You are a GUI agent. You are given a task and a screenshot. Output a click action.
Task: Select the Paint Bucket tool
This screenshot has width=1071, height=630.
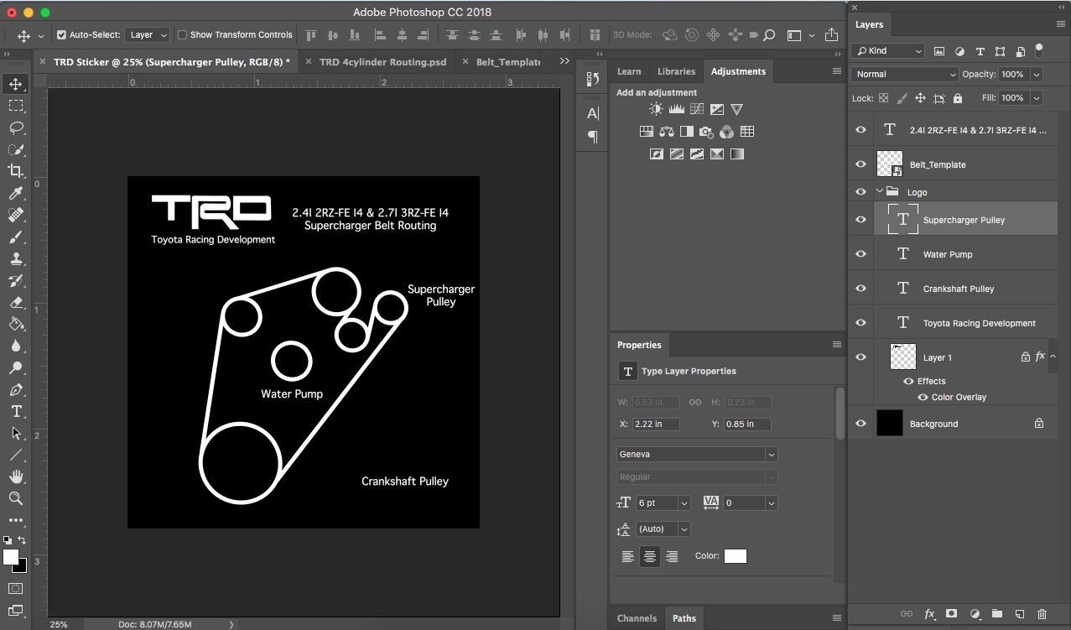click(15, 324)
